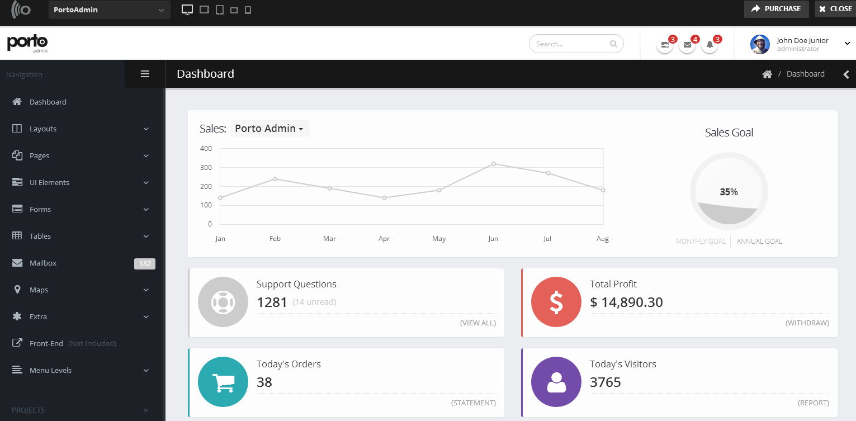
Task: Click the home icon in breadcrumb
Action: pos(767,74)
